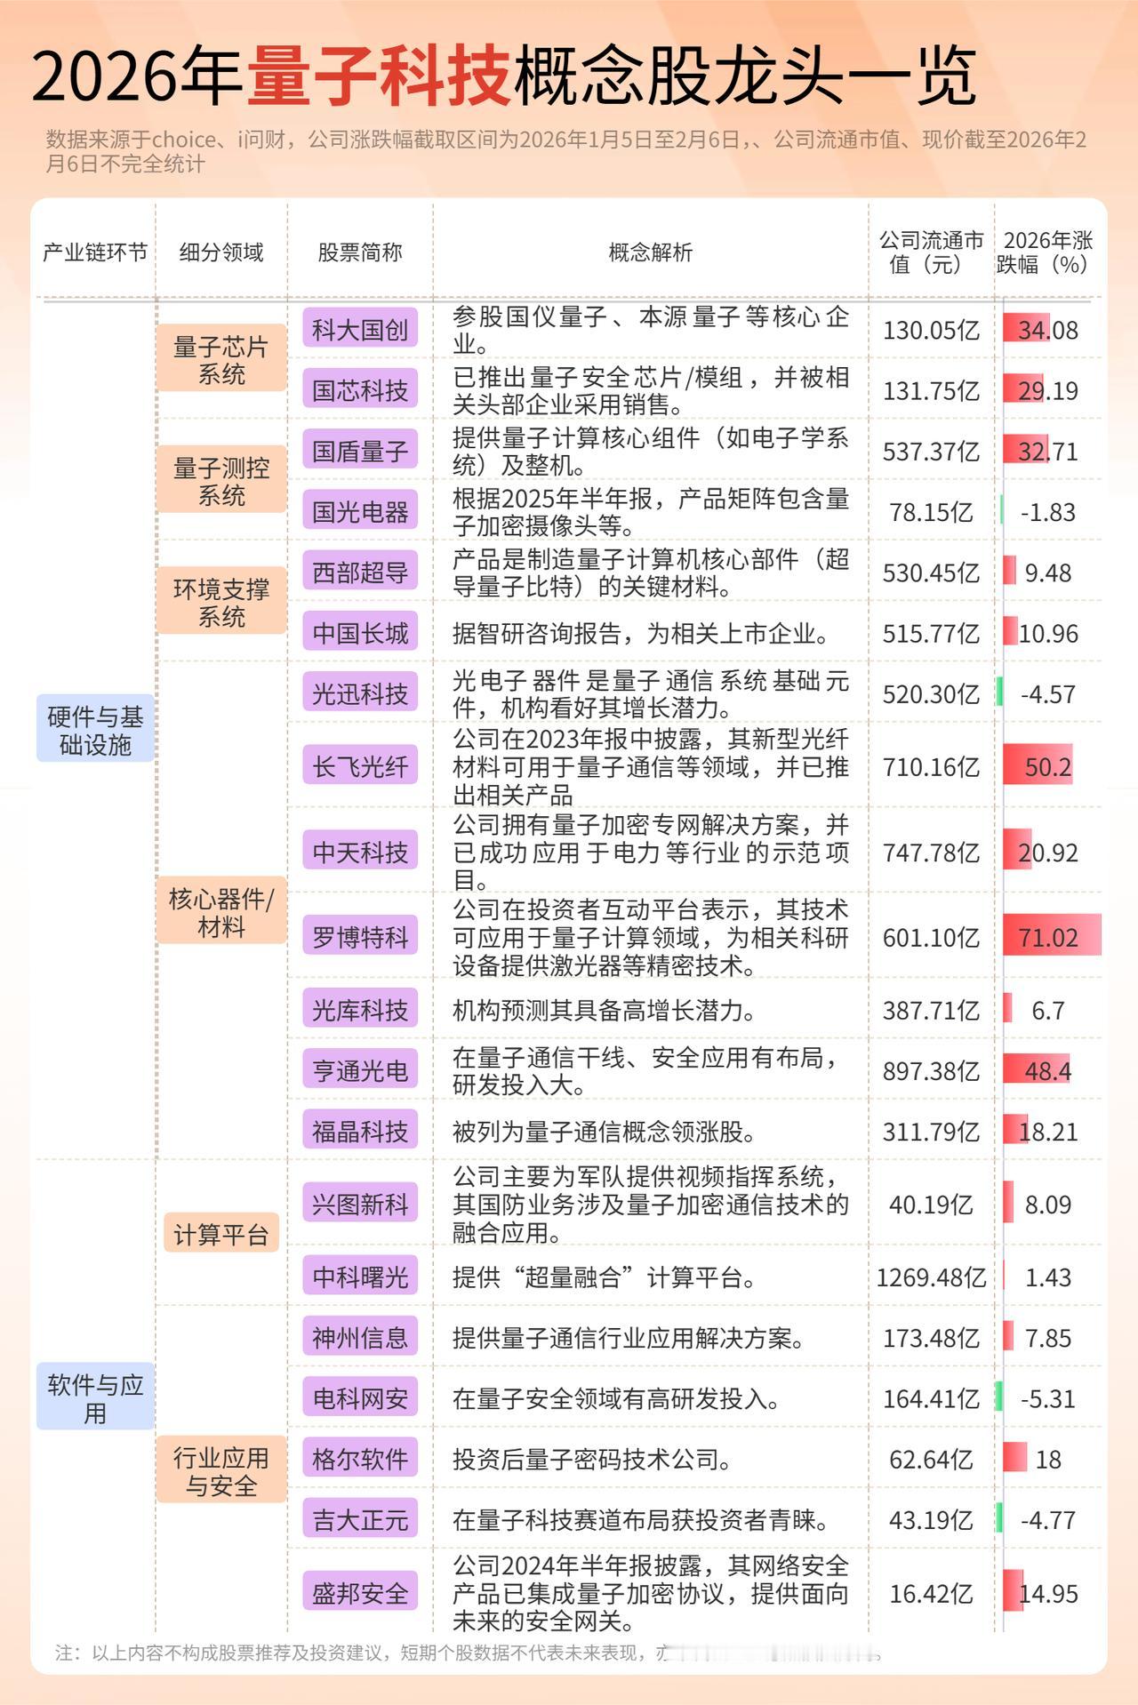Click the 130.05亿 market cap cell
The image size is (1138, 1705).
pyautogui.click(x=931, y=330)
